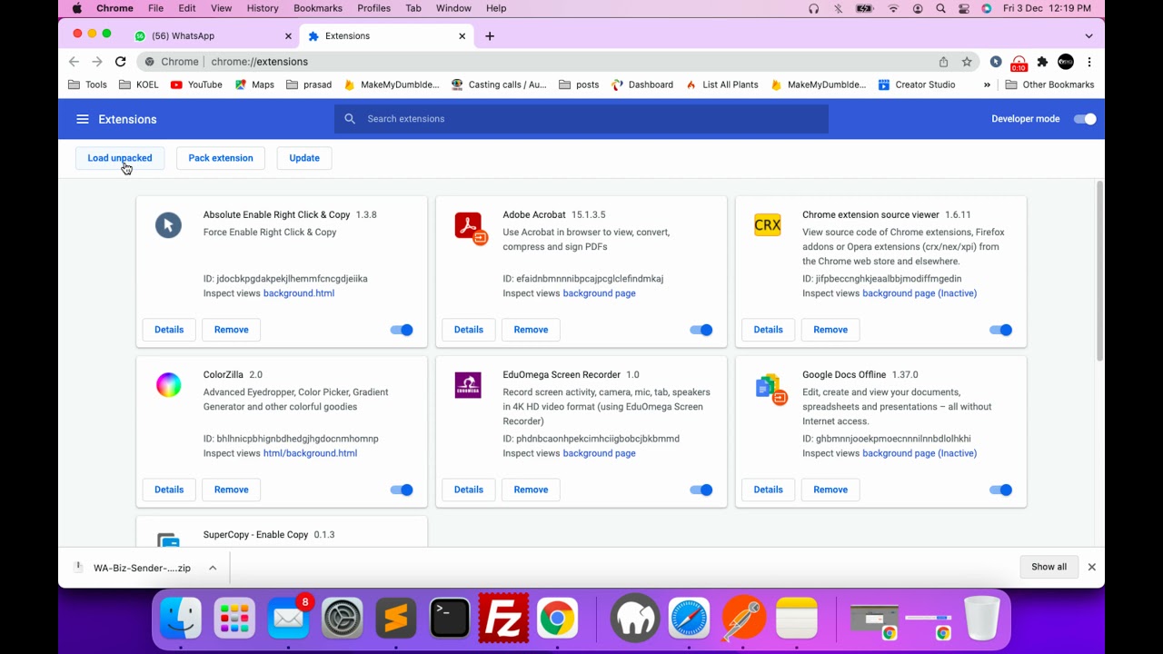Close the Extensions tab
Screen dimensions: 1163x654
(462, 36)
